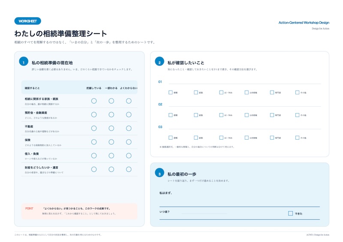Click the WORKSHEET badge
Viewport: 343px width, 242px height.
point(28,21)
